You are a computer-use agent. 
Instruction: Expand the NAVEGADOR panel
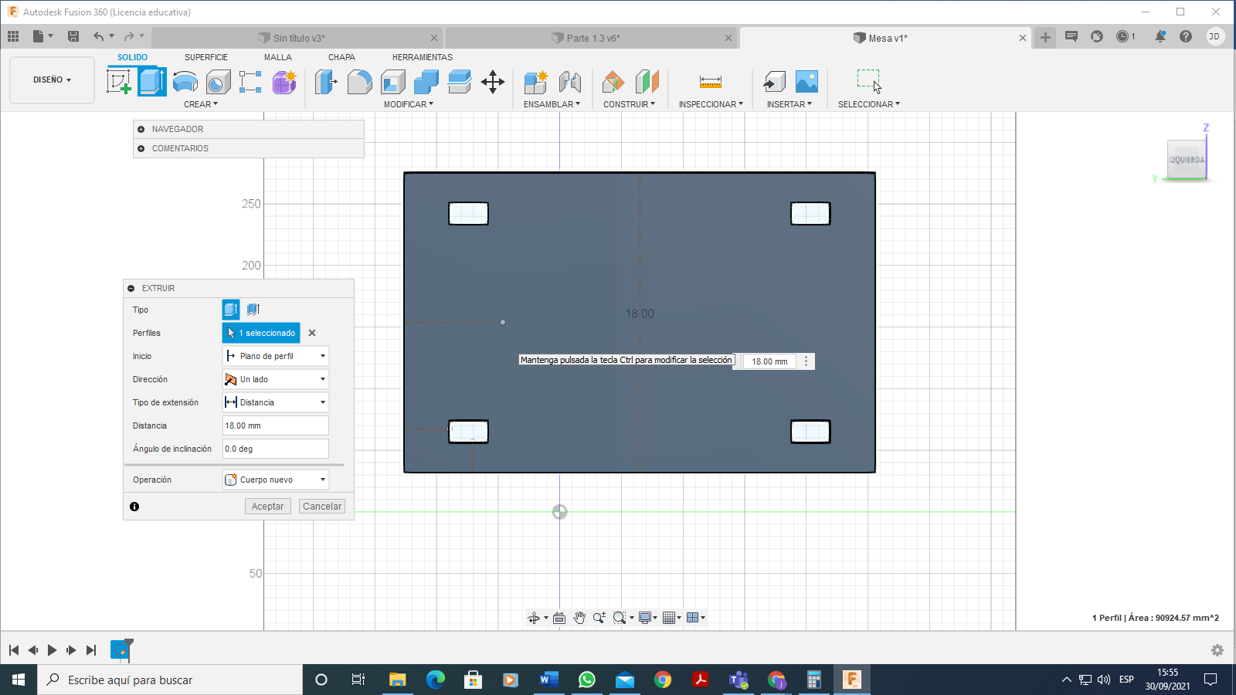pos(141,129)
